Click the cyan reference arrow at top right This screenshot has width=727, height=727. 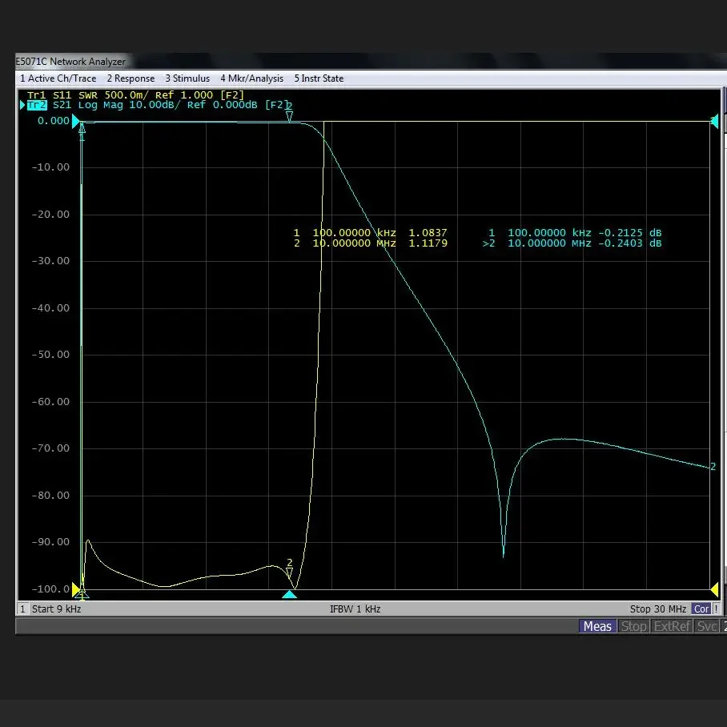tap(714, 122)
